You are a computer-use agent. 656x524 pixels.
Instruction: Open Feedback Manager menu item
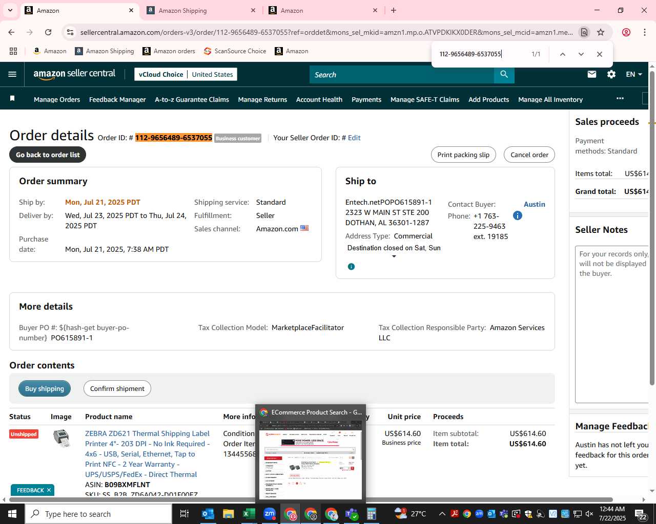(117, 99)
